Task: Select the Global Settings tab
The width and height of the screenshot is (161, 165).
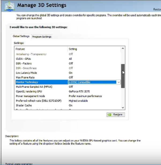Action: pyautogui.click(x=21, y=36)
